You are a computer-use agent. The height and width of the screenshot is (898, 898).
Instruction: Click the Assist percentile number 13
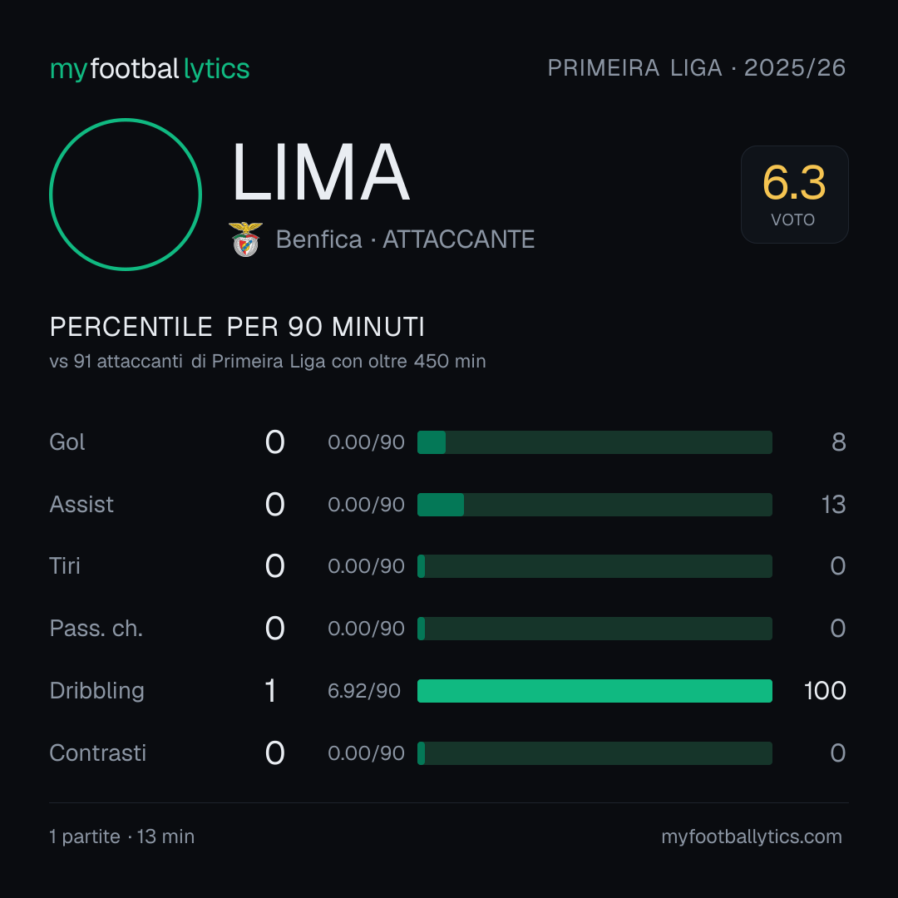tap(833, 505)
